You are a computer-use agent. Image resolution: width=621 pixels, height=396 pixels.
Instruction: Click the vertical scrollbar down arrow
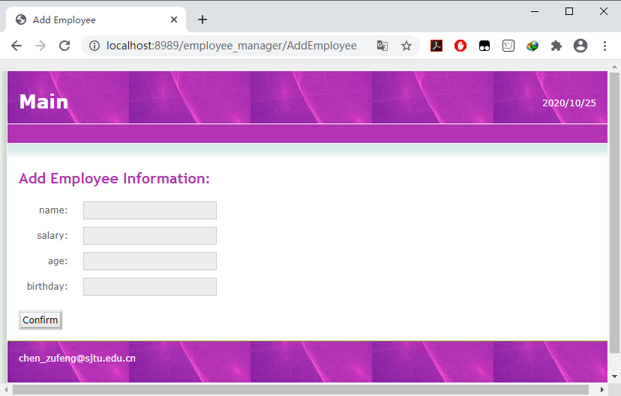[x=614, y=377]
